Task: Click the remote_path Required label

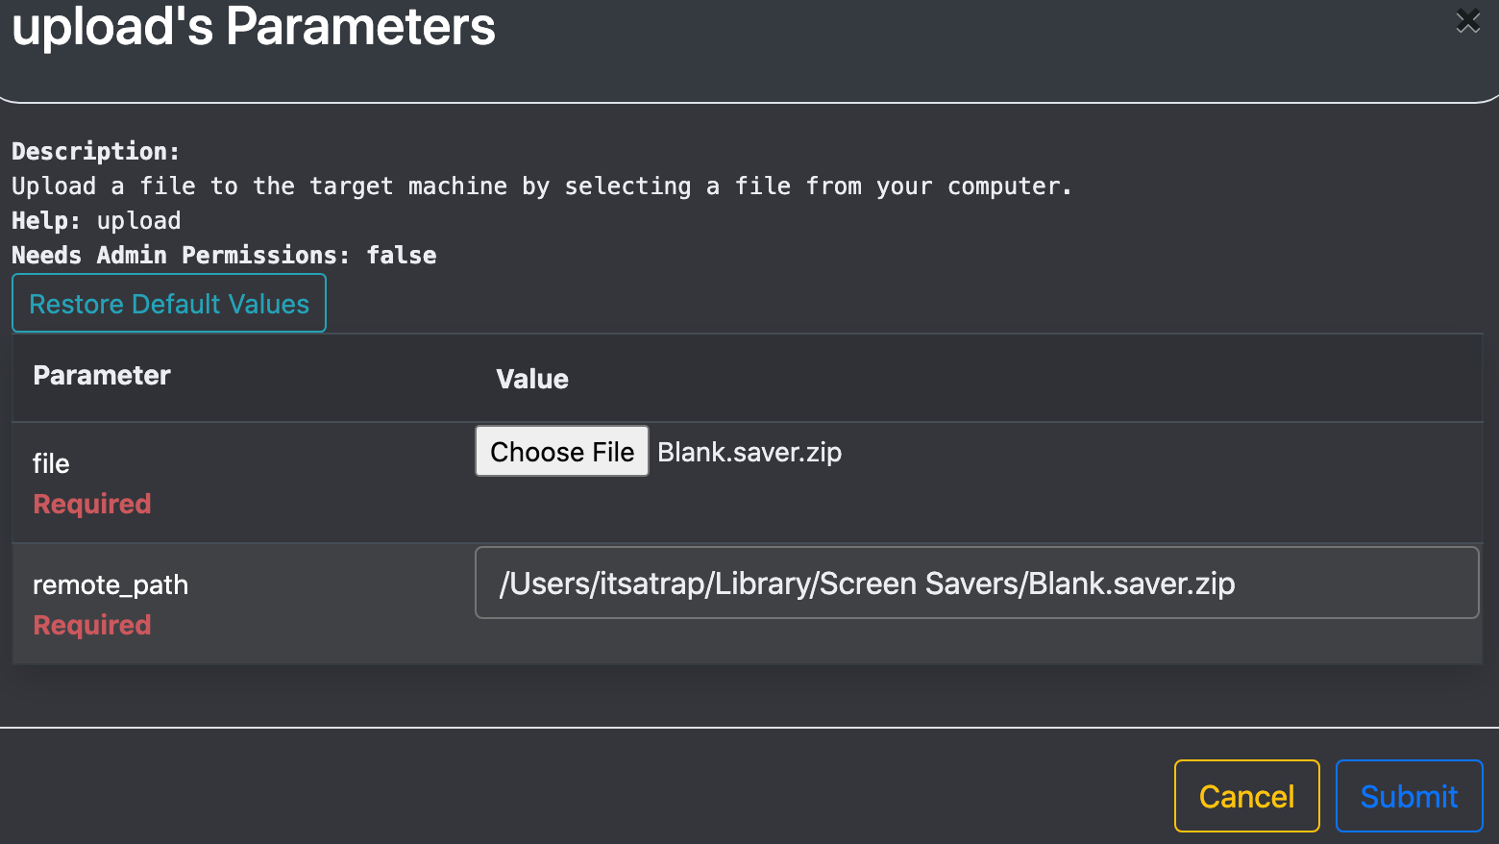Action: [x=91, y=625]
